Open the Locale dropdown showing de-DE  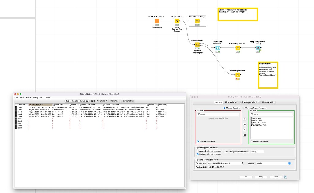pyautogui.click(x=289, y=163)
